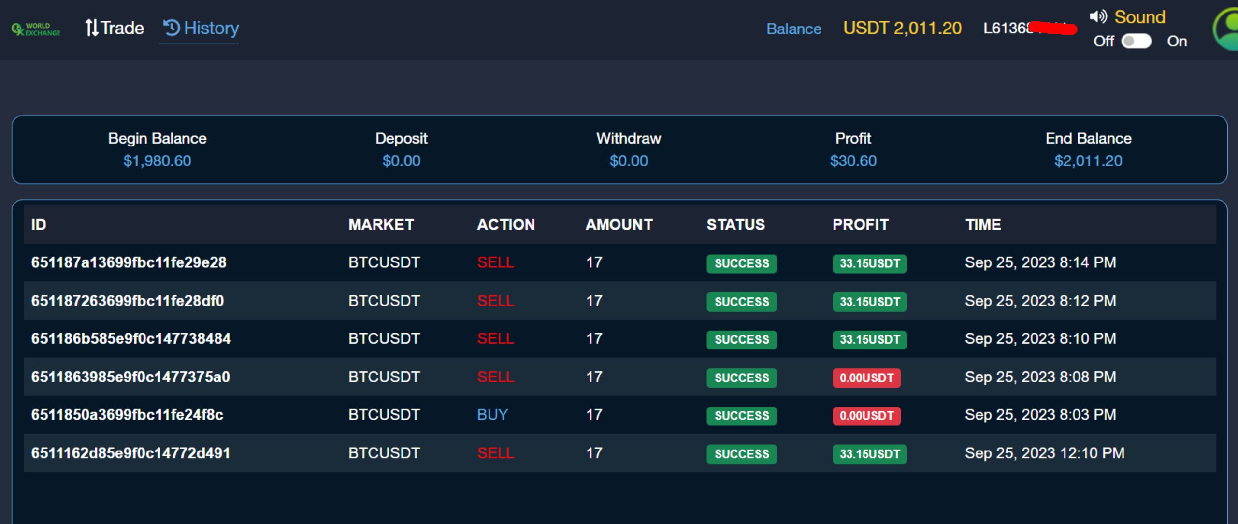
Task: Click the PROFIT column header
Action: [860, 224]
